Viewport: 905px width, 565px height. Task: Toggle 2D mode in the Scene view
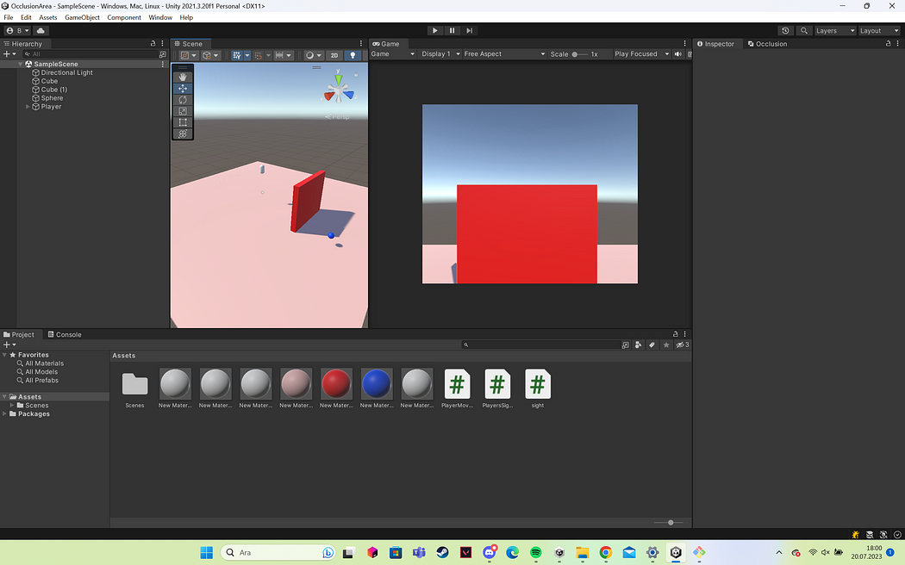pyautogui.click(x=334, y=53)
